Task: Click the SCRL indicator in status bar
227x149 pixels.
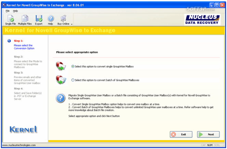Action: [x=217, y=145]
